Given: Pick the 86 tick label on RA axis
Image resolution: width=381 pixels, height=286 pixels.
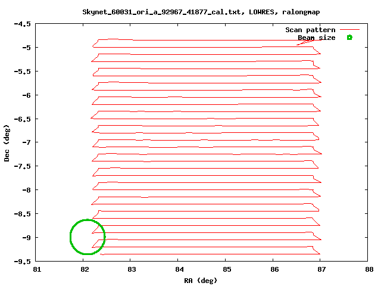Looking at the screenshot, I should (273, 269).
